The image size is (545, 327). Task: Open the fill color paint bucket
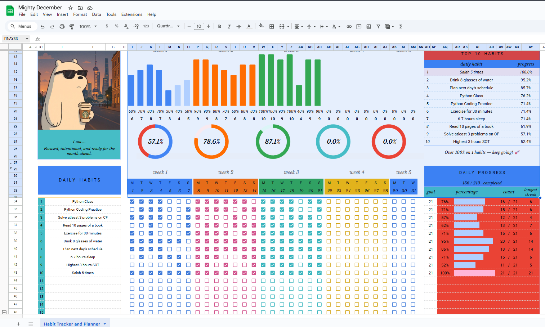tap(261, 26)
